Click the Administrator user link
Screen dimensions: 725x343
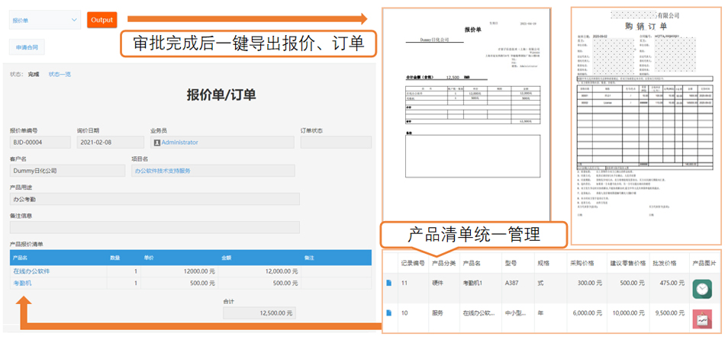pyautogui.click(x=179, y=143)
